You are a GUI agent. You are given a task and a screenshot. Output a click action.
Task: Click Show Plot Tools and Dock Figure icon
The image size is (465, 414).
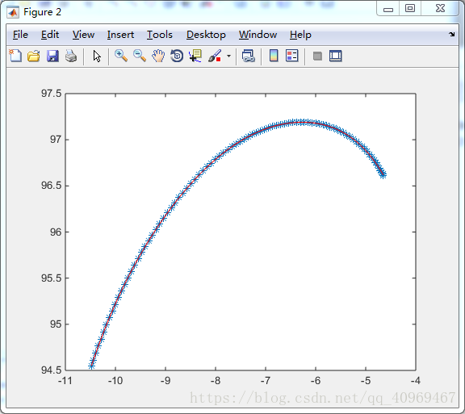click(336, 56)
